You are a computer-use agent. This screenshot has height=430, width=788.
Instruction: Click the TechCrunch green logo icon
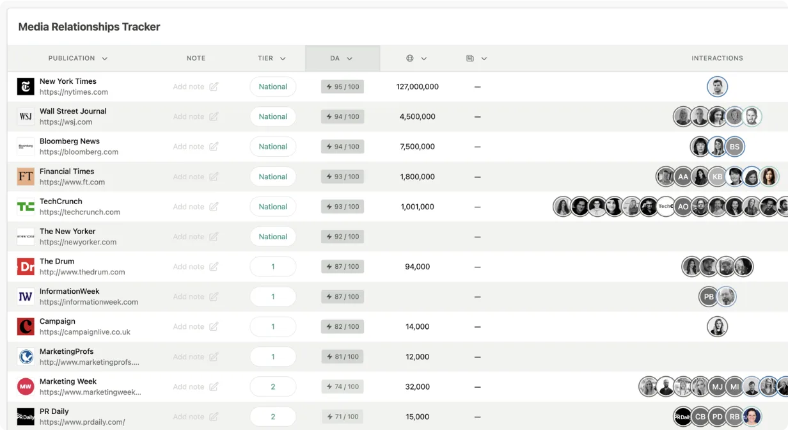26,207
